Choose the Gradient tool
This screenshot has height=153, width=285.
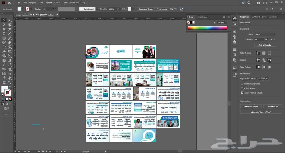coord(9,60)
